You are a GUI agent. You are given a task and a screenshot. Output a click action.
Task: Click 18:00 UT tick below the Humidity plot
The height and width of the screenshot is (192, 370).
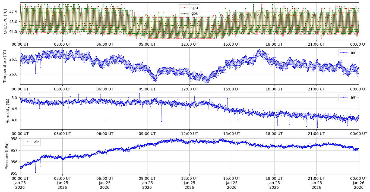pos(274,134)
